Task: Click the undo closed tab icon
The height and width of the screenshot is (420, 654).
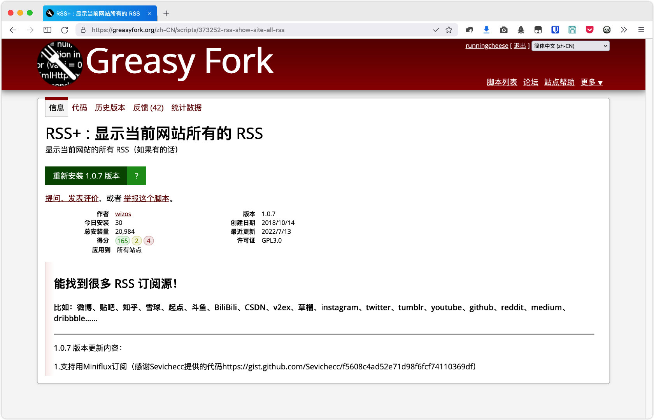Action: 469,30
